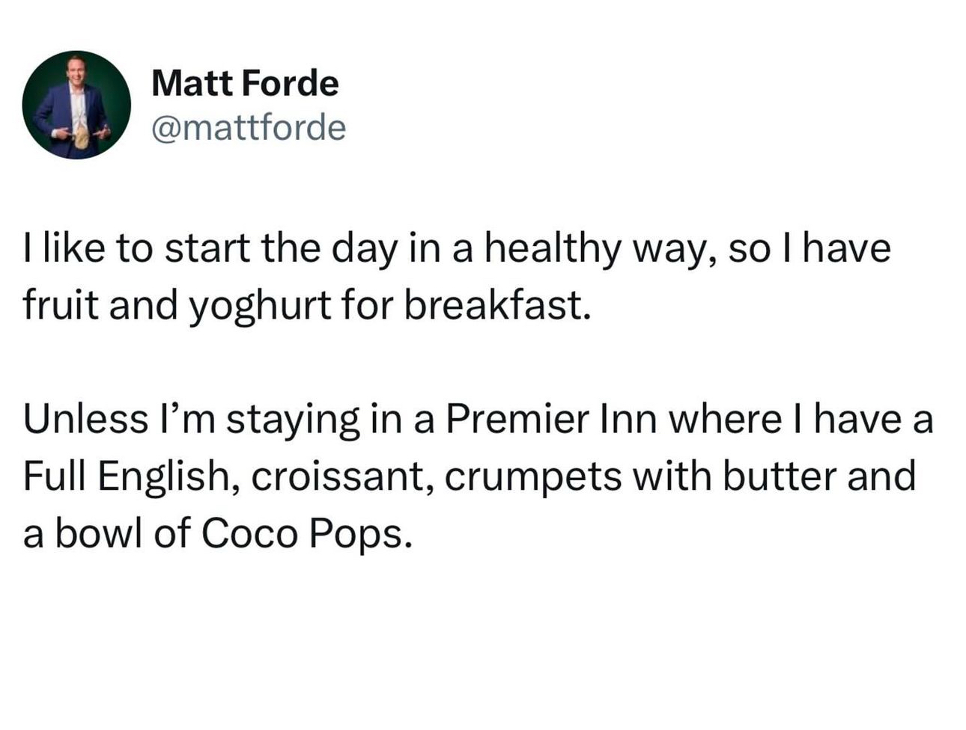Open Matt Forde's profile picture
The image size is (966, 730).
[76, 105]
